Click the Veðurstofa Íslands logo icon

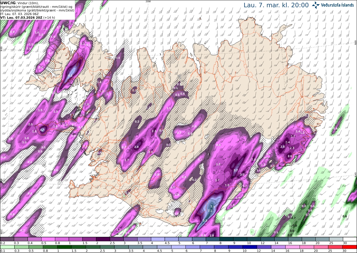[x=316, y=5]
